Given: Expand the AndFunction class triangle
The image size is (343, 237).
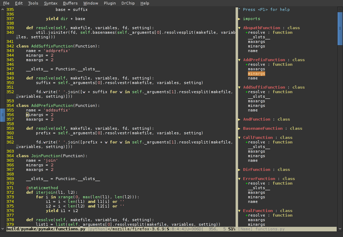Looking at the screenshot, I should tap(239, 119).
